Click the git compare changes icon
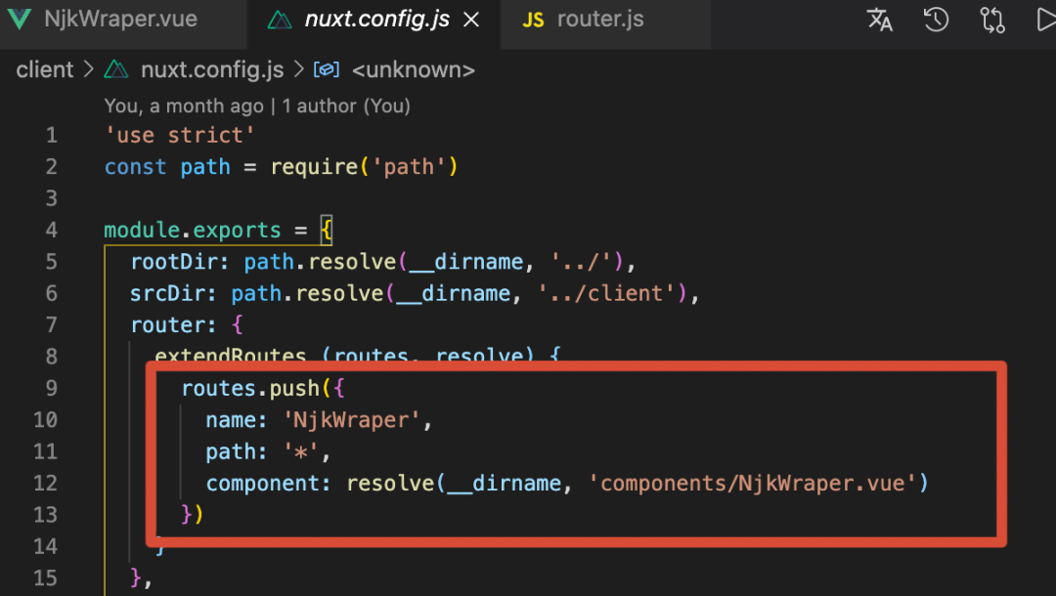The height and width of the screenshot is (596, 1056). [x=992, y=20]
